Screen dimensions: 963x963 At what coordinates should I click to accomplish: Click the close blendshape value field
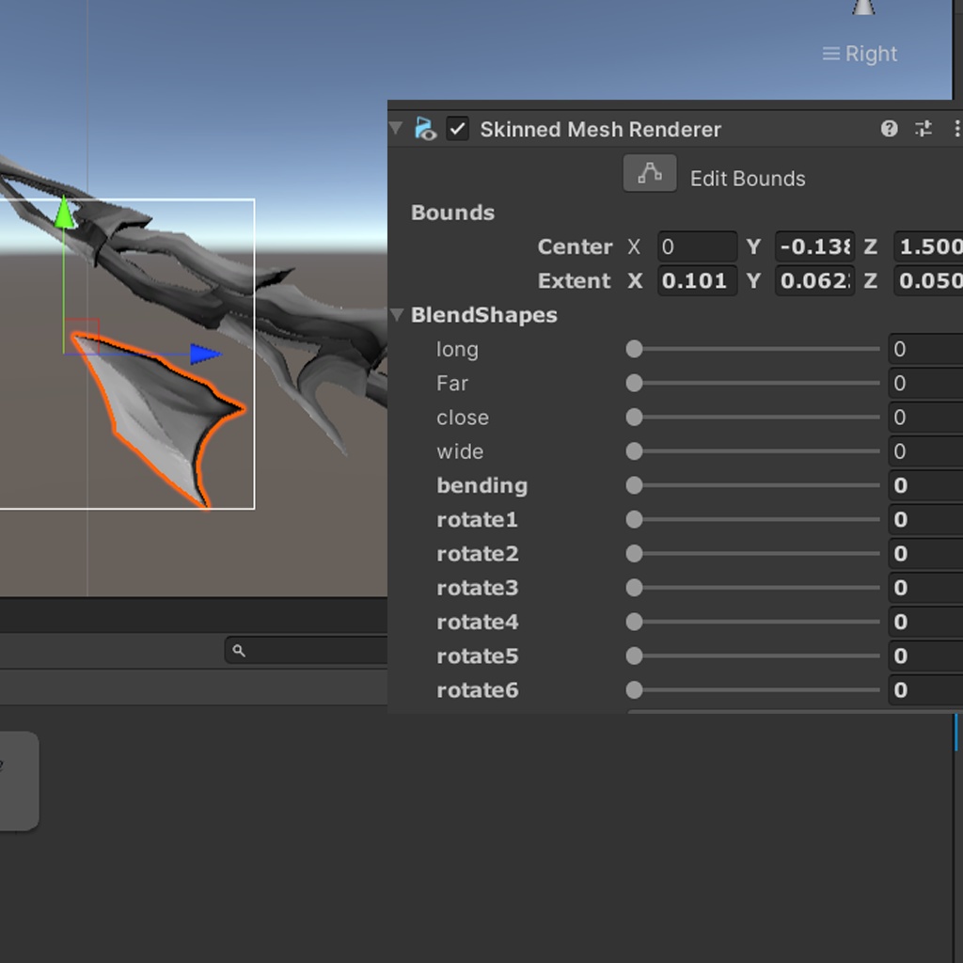925,417
